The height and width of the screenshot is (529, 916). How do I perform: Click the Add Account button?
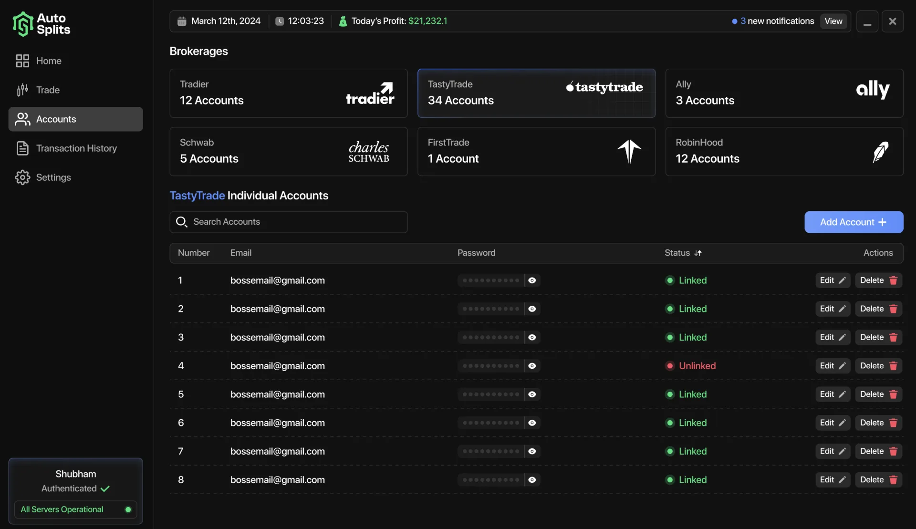854,222
